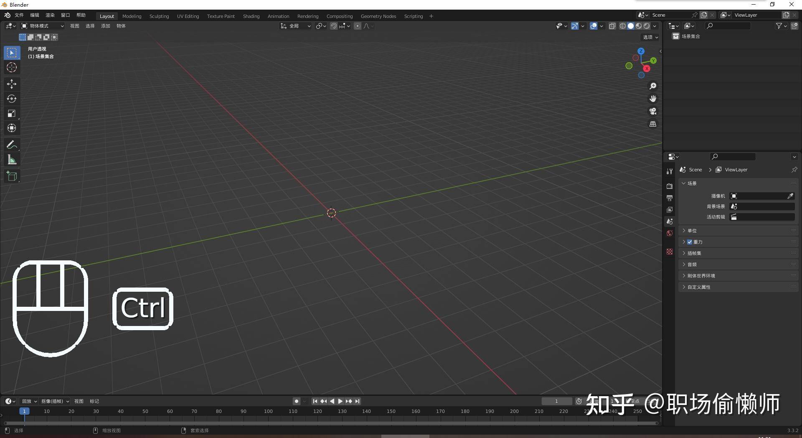Toggle auto keying record button
The image size is (802, 438).
297,401
